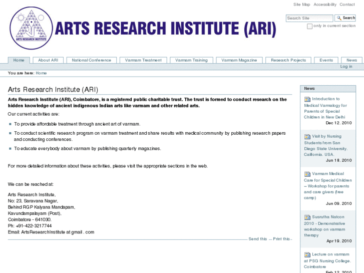Click the Log in link
The width and height of the screenshot is (364, 273).
[x=346, y=67]
